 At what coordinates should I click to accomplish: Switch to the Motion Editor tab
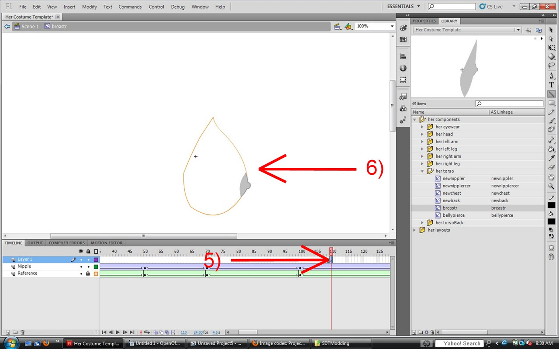(107, 243)
